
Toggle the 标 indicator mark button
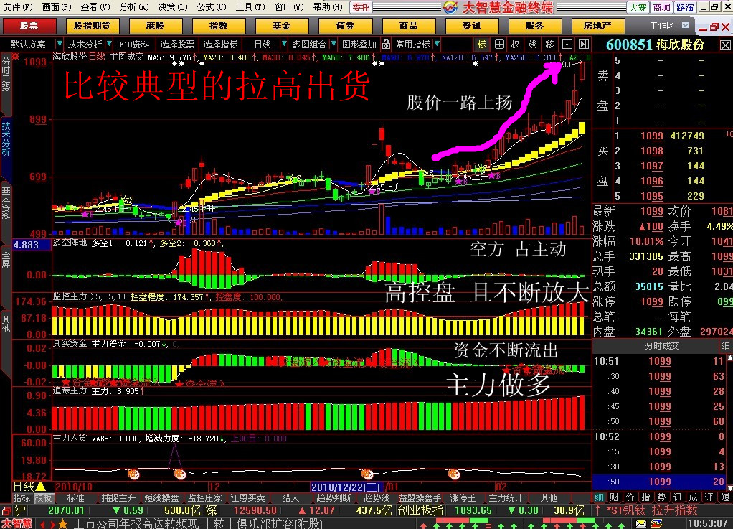coord(481,45)
